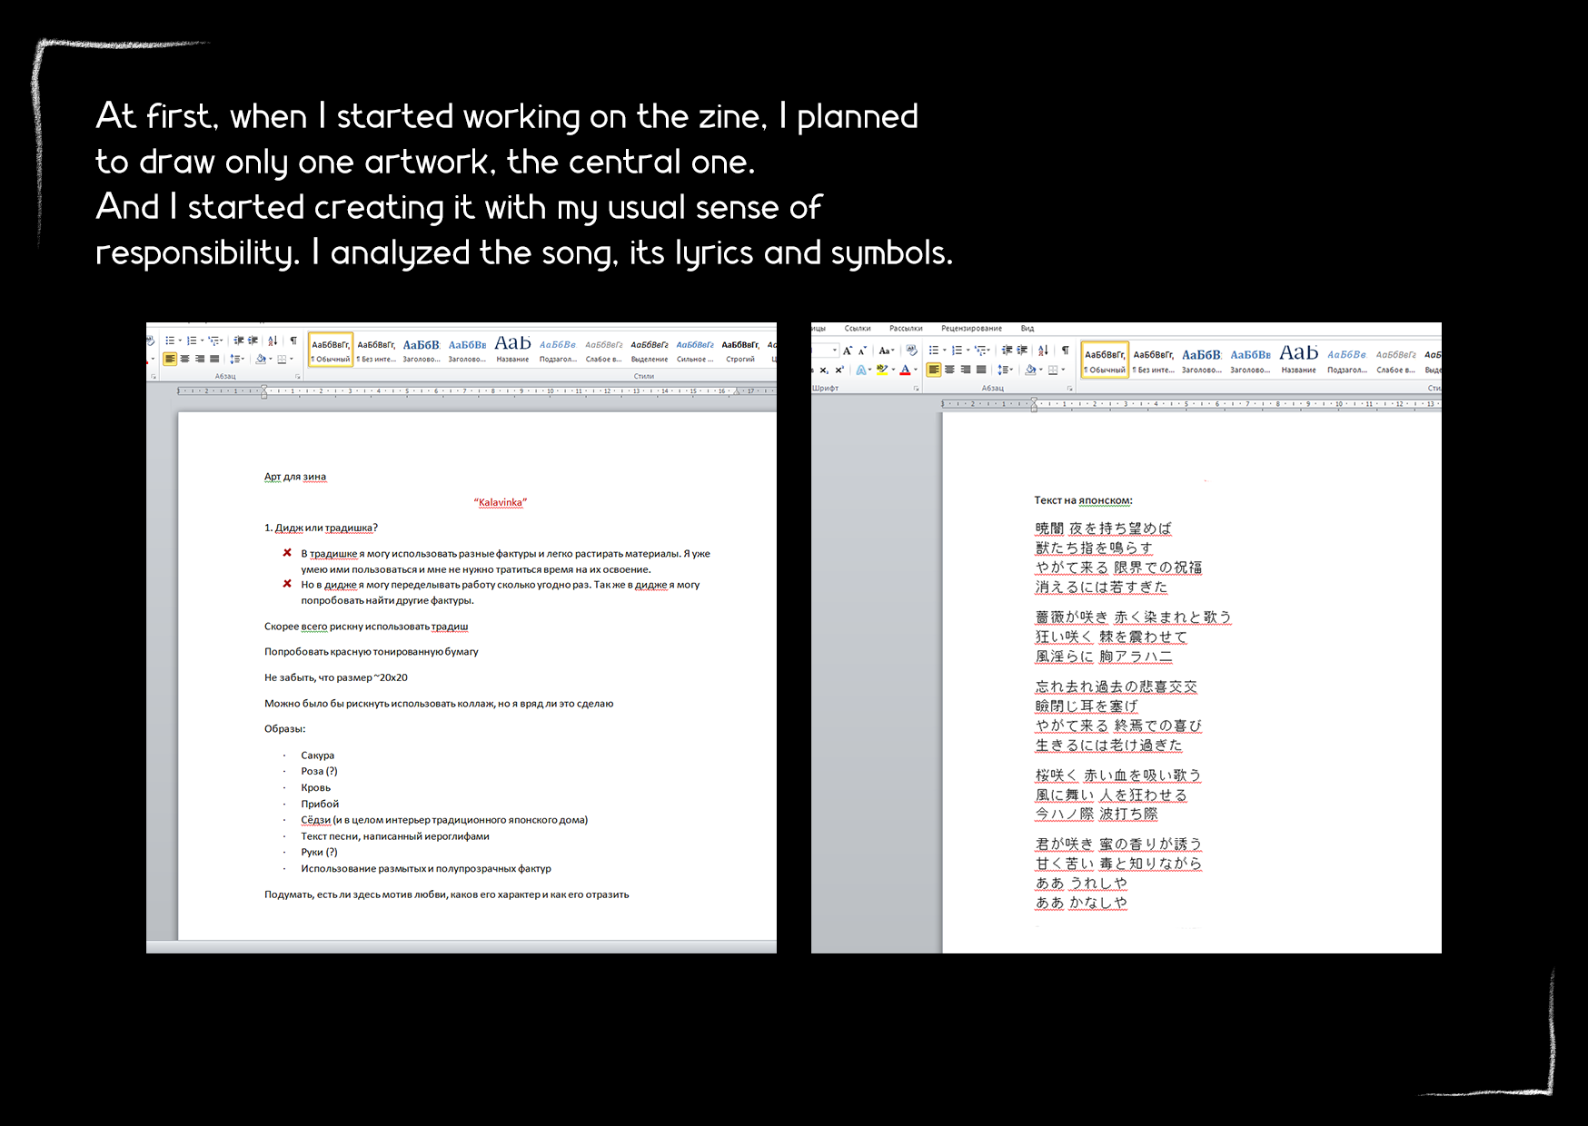
Task: Toggle justify alignment in the Japanese lyrics window
Action: tap(980, 370)
